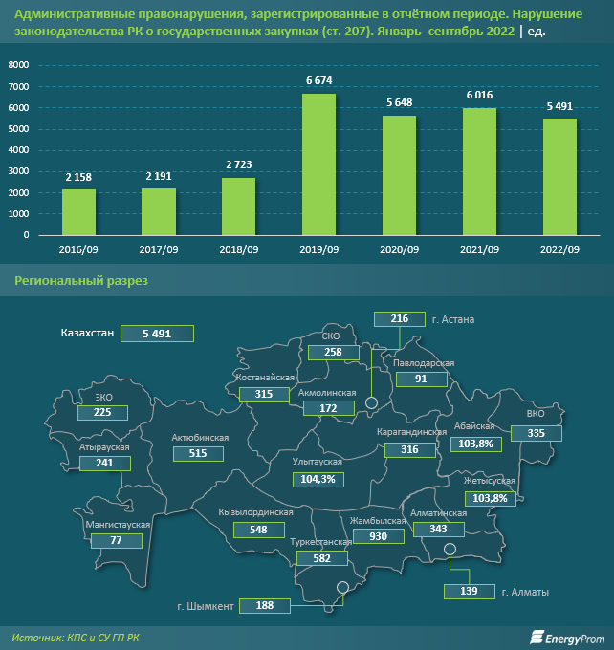Click the г. Астана value box 216
Image resolution: width=614 pixels, height=650 pixels.
pos(400,319)
